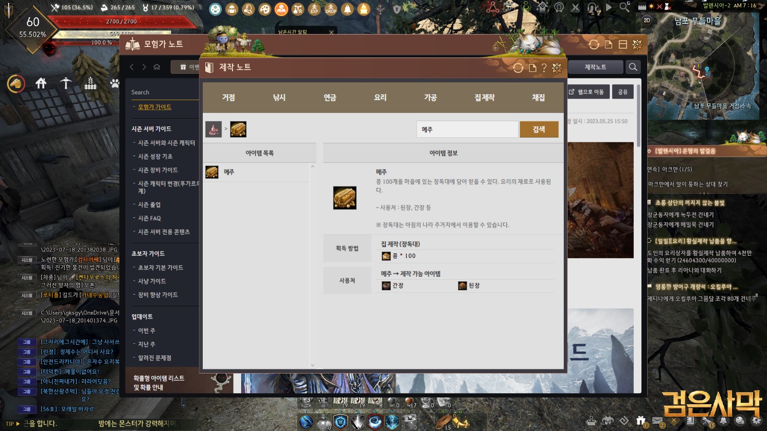Screen dimensions: 767x431
Task: Open settings gear in bottom right
Action: click(756, 420)
